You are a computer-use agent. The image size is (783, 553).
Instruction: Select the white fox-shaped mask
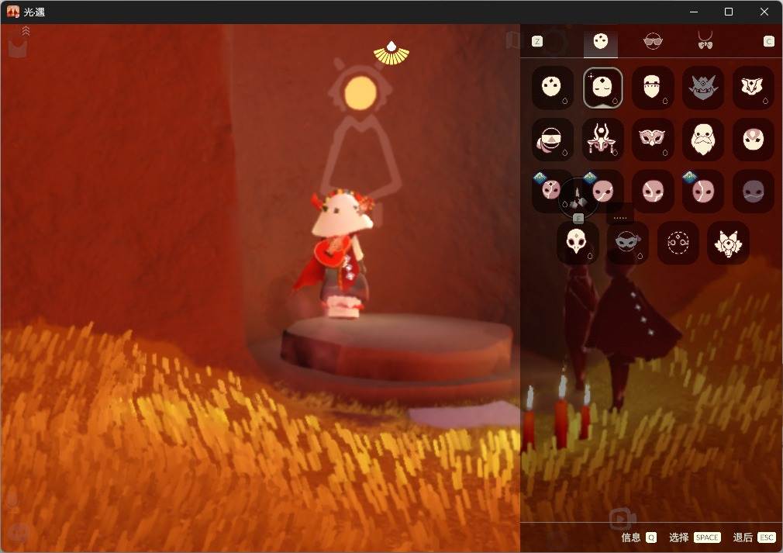pyautogui.click(x=753, y=88)
